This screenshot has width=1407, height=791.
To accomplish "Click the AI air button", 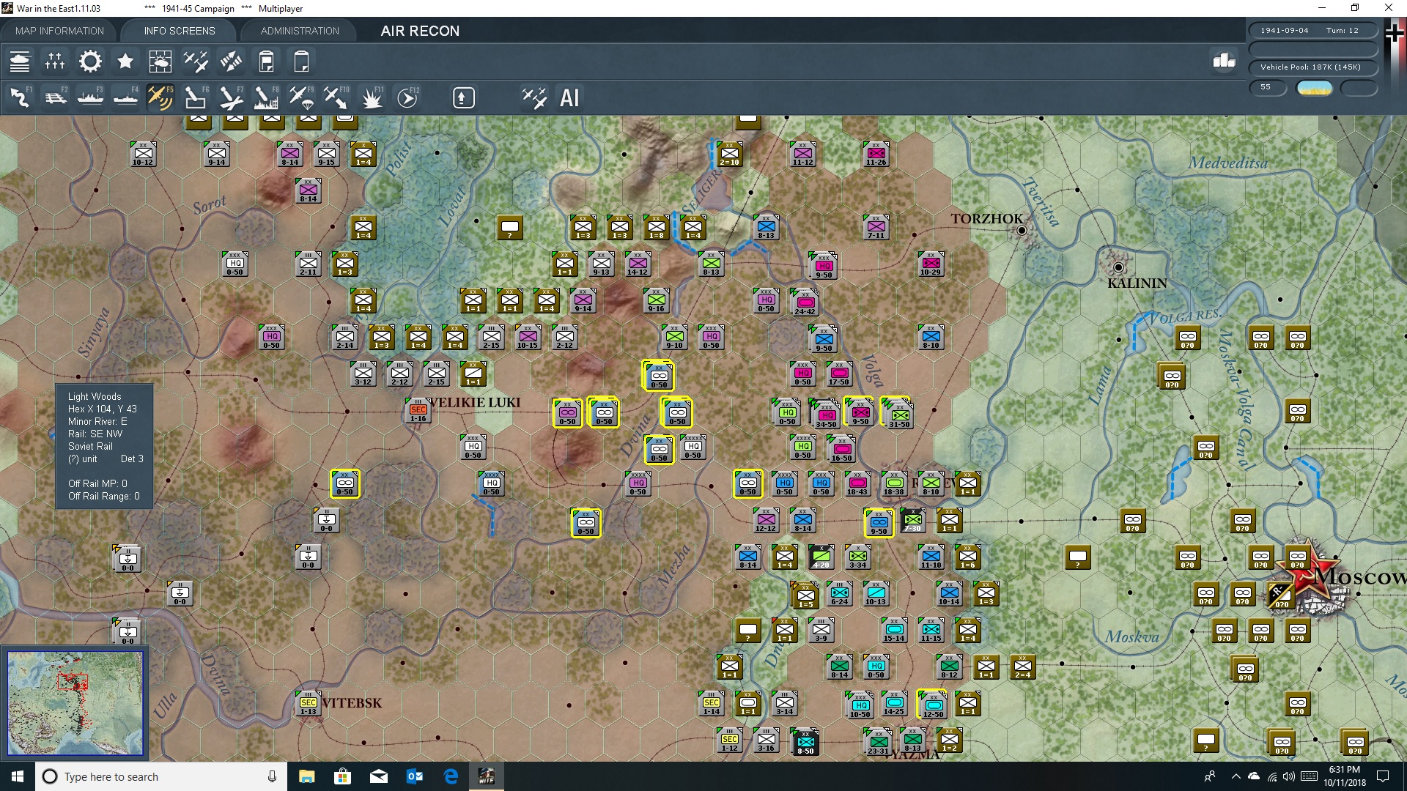I will coord(569,97).
